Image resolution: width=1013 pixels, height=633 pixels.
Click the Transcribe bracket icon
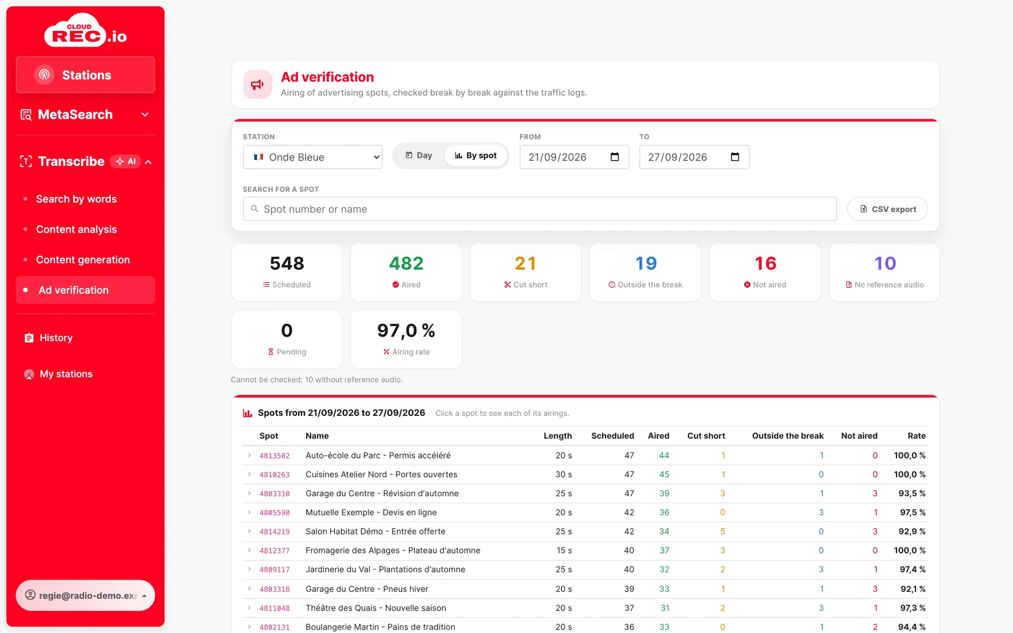point(26,161)
